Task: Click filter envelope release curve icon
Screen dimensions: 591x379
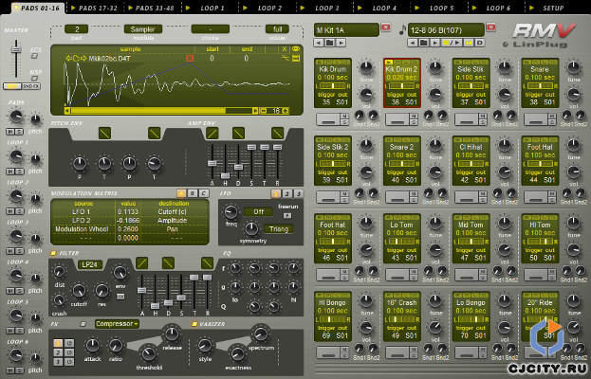Action: [207, 263]
